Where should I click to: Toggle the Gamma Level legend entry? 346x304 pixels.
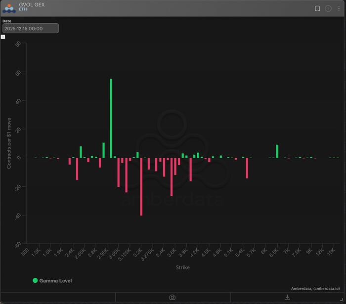click(x=52, y=281)
